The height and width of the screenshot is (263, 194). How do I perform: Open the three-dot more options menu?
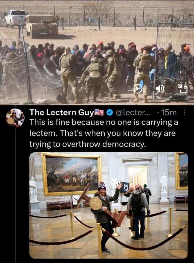point(184,112)
